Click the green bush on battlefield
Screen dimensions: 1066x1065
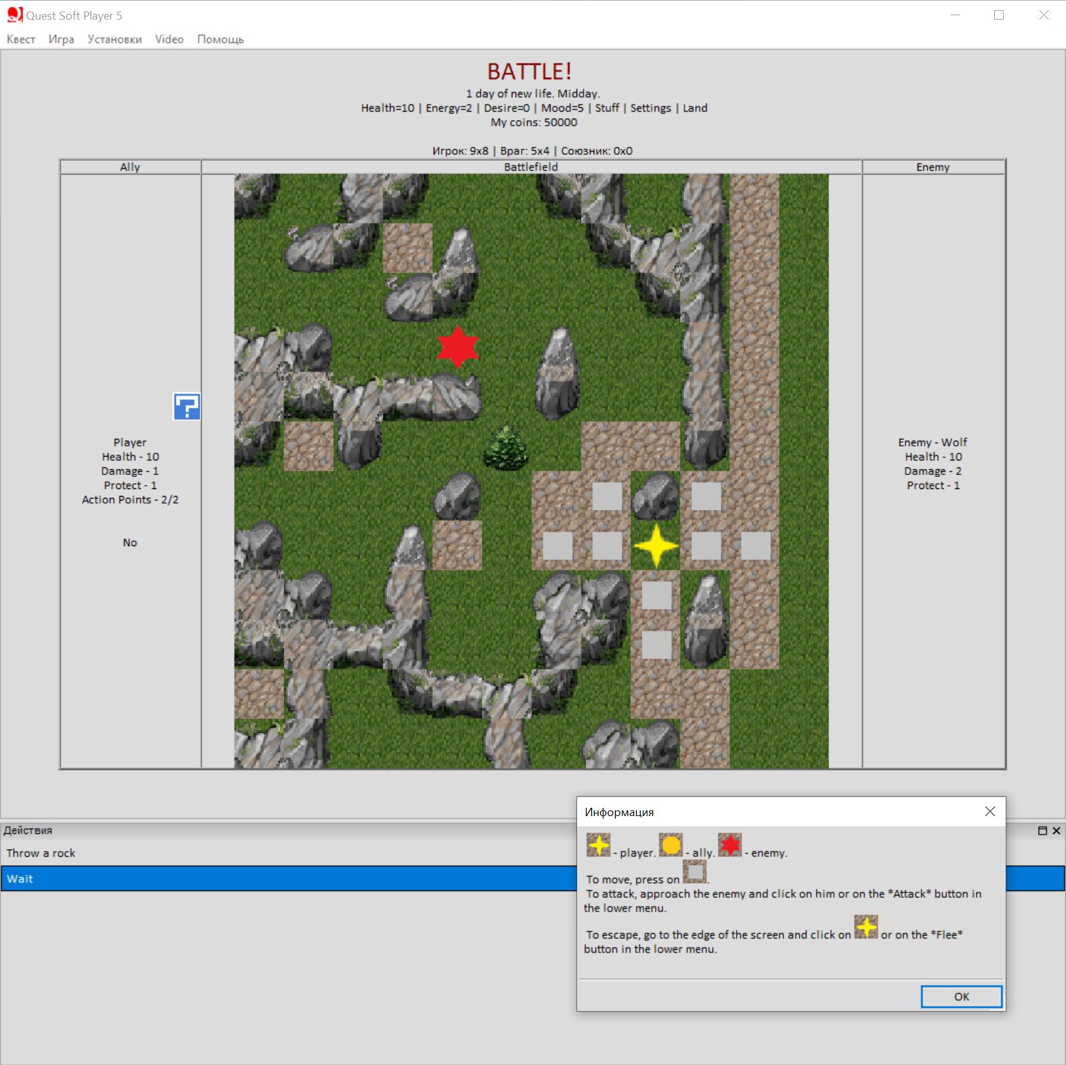pyautogui.click(x=506, y=448)
